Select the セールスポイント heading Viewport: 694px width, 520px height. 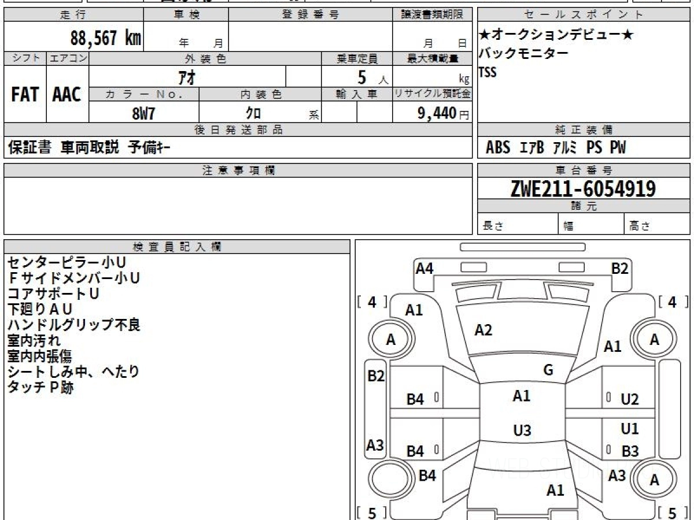(x=584, y=15)
